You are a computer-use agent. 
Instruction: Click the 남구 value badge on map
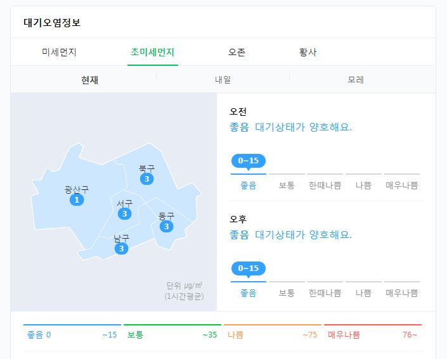[x=121, y=248]
